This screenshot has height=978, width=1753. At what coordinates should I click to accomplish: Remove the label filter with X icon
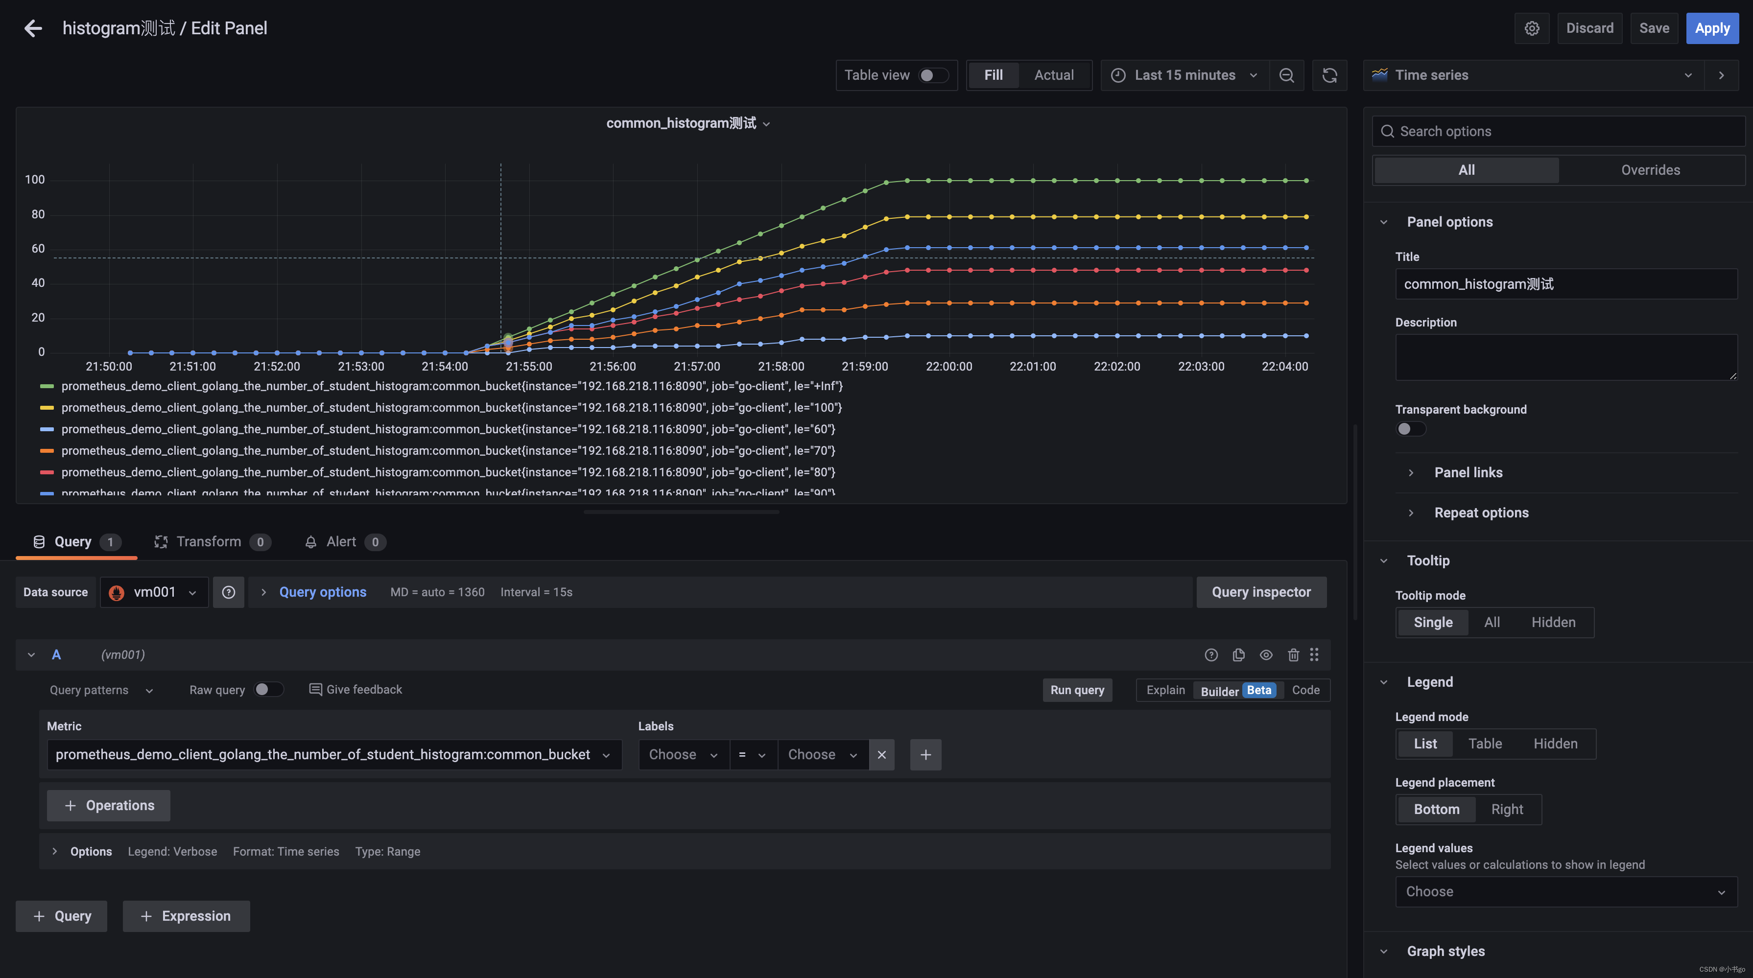[882, 755]
